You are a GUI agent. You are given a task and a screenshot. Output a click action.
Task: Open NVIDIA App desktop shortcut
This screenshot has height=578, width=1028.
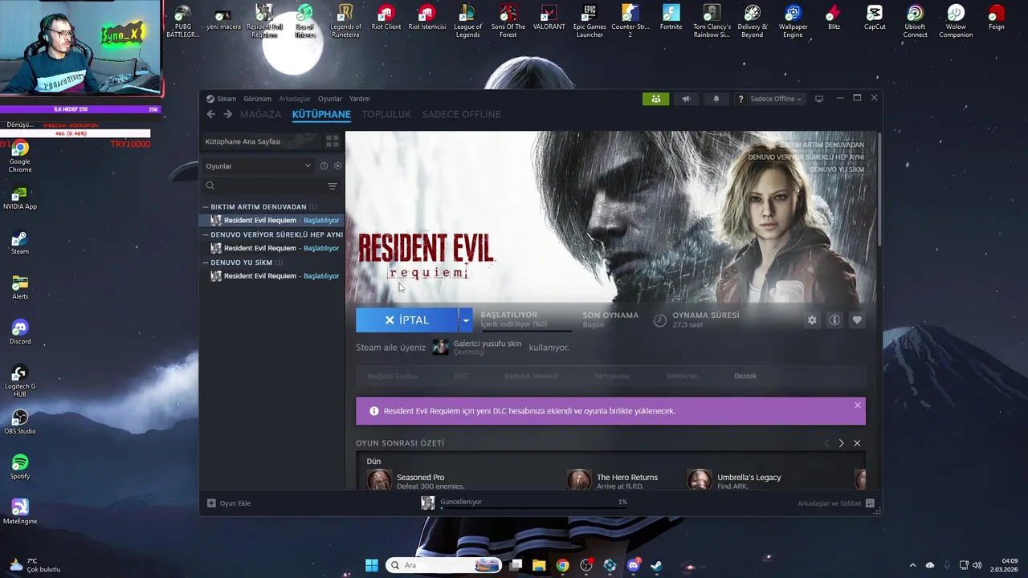tap(20, 198)
